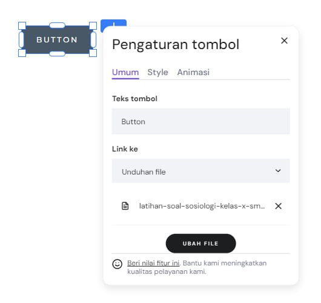Click the top-left corner resize handle

(x=22, y=26)
